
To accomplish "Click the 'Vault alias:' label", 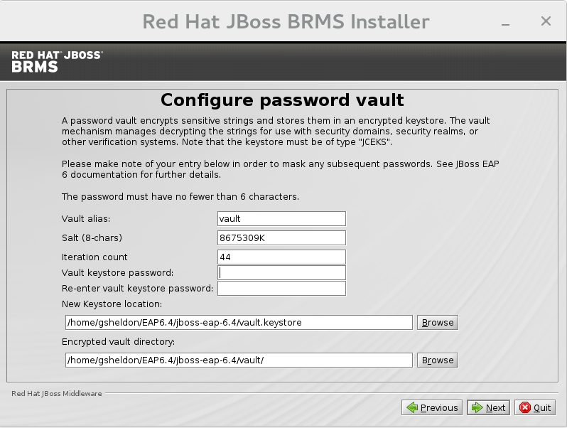I will coord(86,218).
